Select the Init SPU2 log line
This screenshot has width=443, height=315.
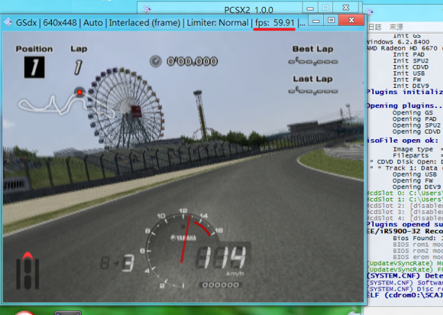tap(410, 61)
